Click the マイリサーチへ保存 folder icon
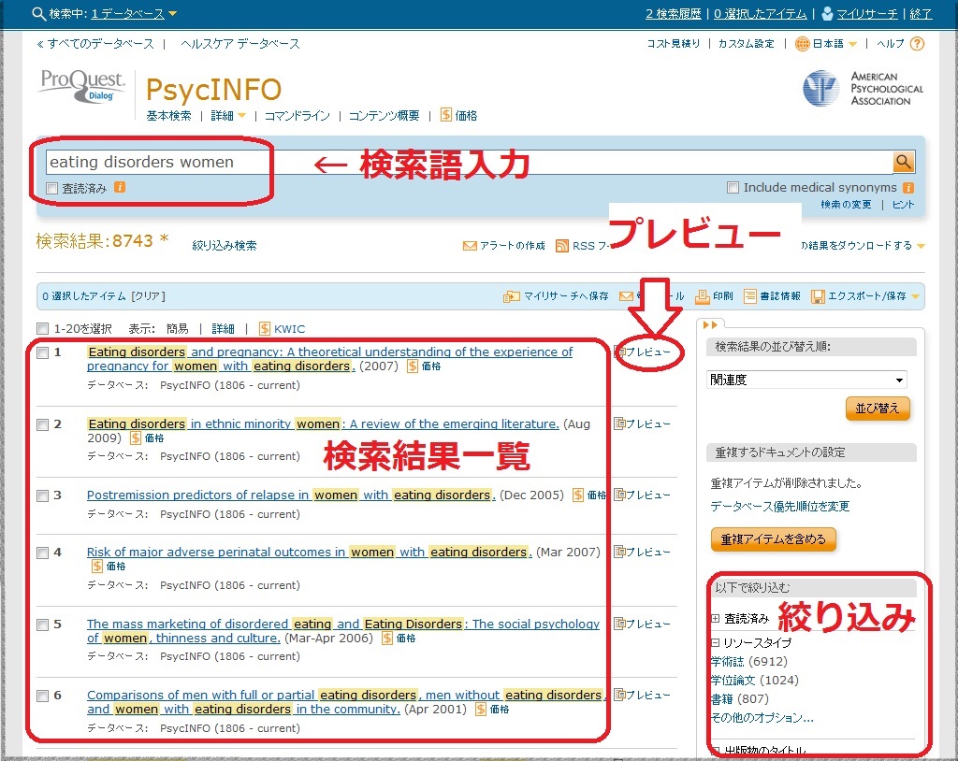 [x=512, y=296]
